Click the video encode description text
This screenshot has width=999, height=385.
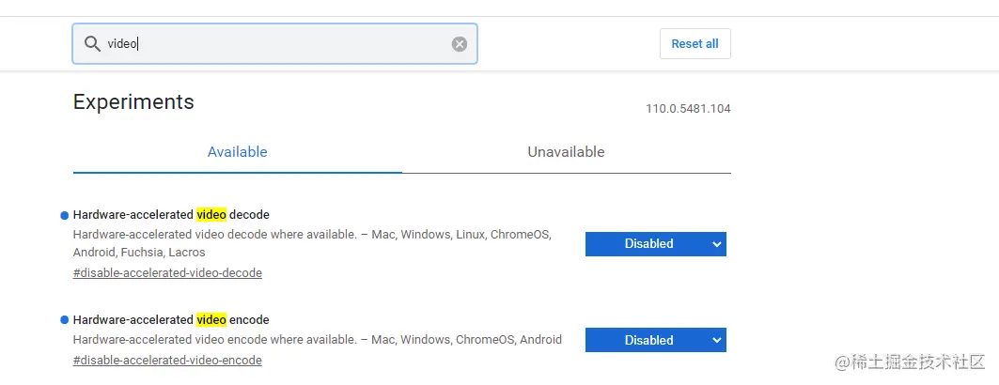[x=317, y=340]
